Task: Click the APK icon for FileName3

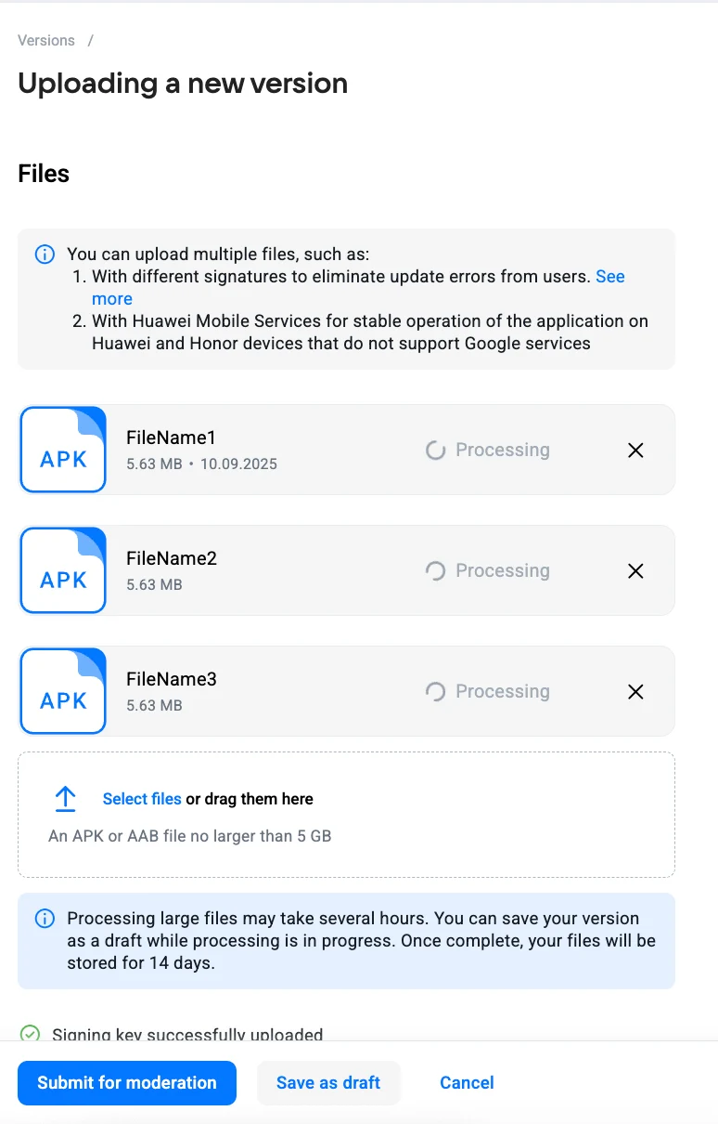Action: pyautogui.click(x=63, y=691)
